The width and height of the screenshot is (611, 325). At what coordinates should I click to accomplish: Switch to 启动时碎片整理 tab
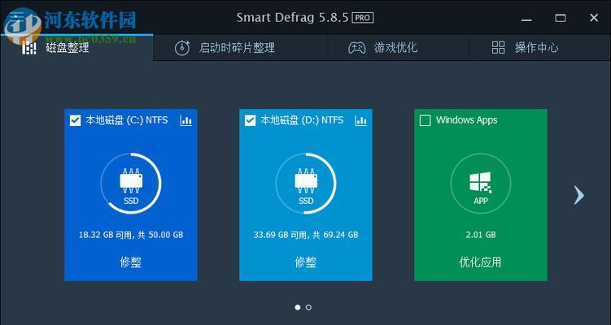pyautogui.click(x=241, y=48)
